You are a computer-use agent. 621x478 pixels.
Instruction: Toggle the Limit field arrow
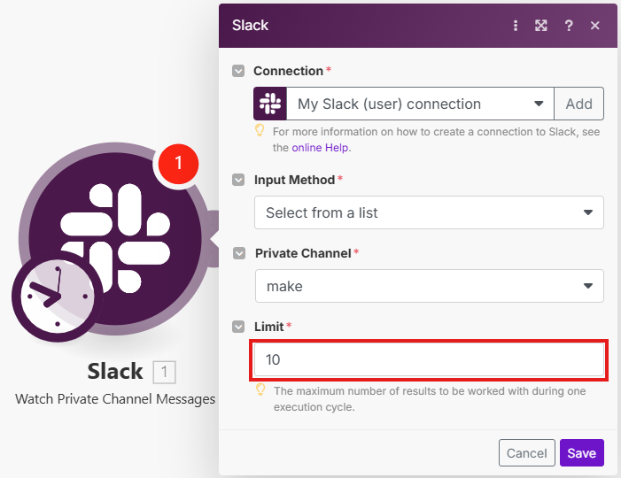238,327
